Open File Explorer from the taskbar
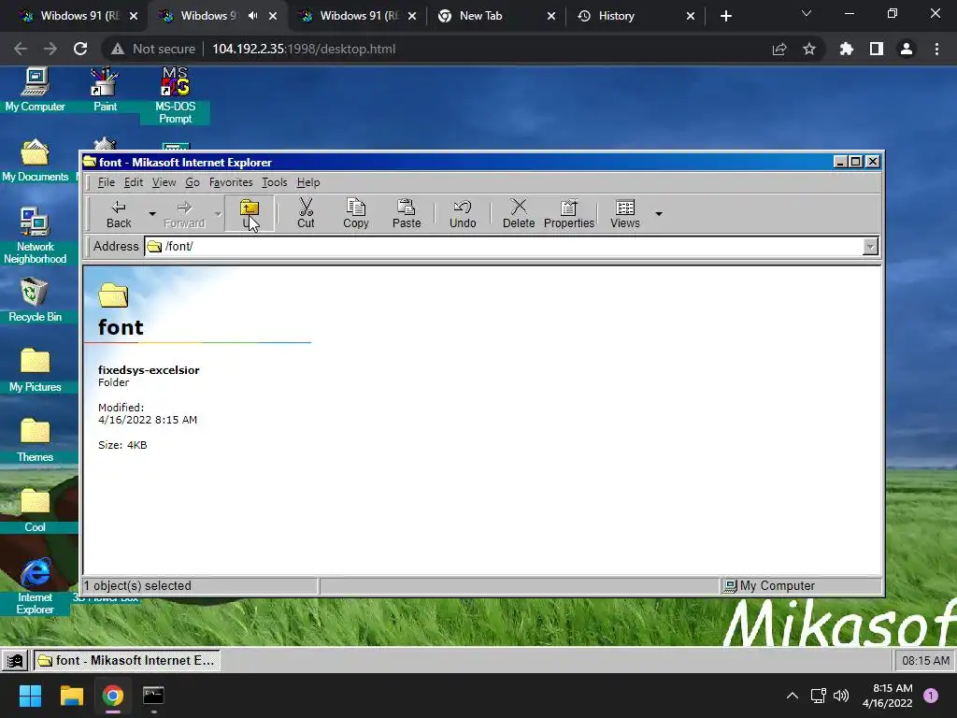The image size is (957, 718). pyautogui.click(x=71, y=696)
